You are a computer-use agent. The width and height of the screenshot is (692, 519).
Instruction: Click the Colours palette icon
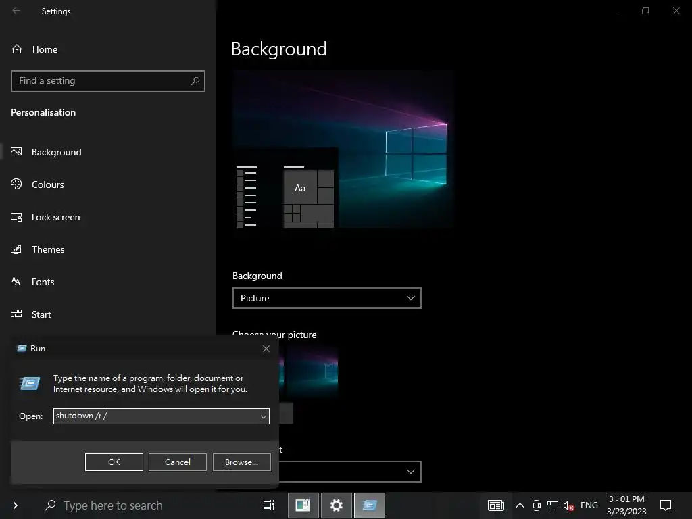(x=16, y=184)
